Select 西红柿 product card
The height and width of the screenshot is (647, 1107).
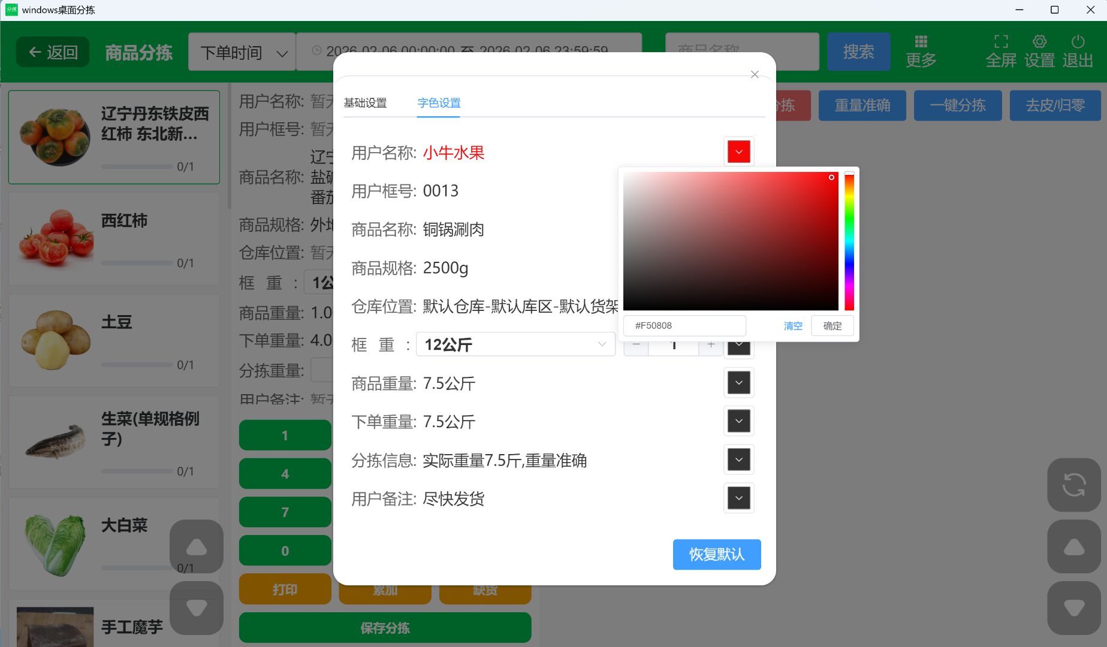point(114,238)
